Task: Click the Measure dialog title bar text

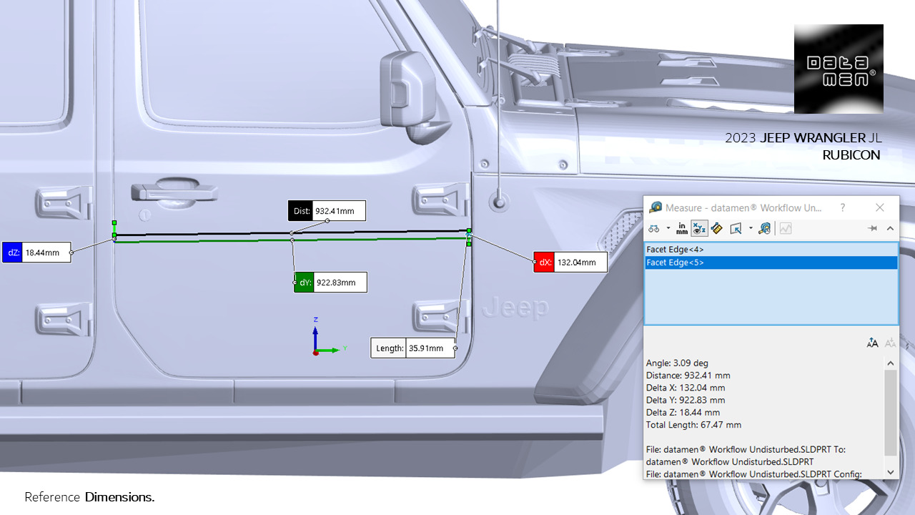Action: (743, 207)
